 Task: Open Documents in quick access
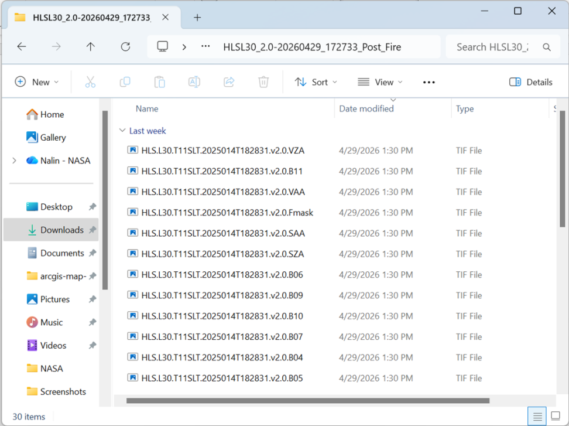(56, 253)
